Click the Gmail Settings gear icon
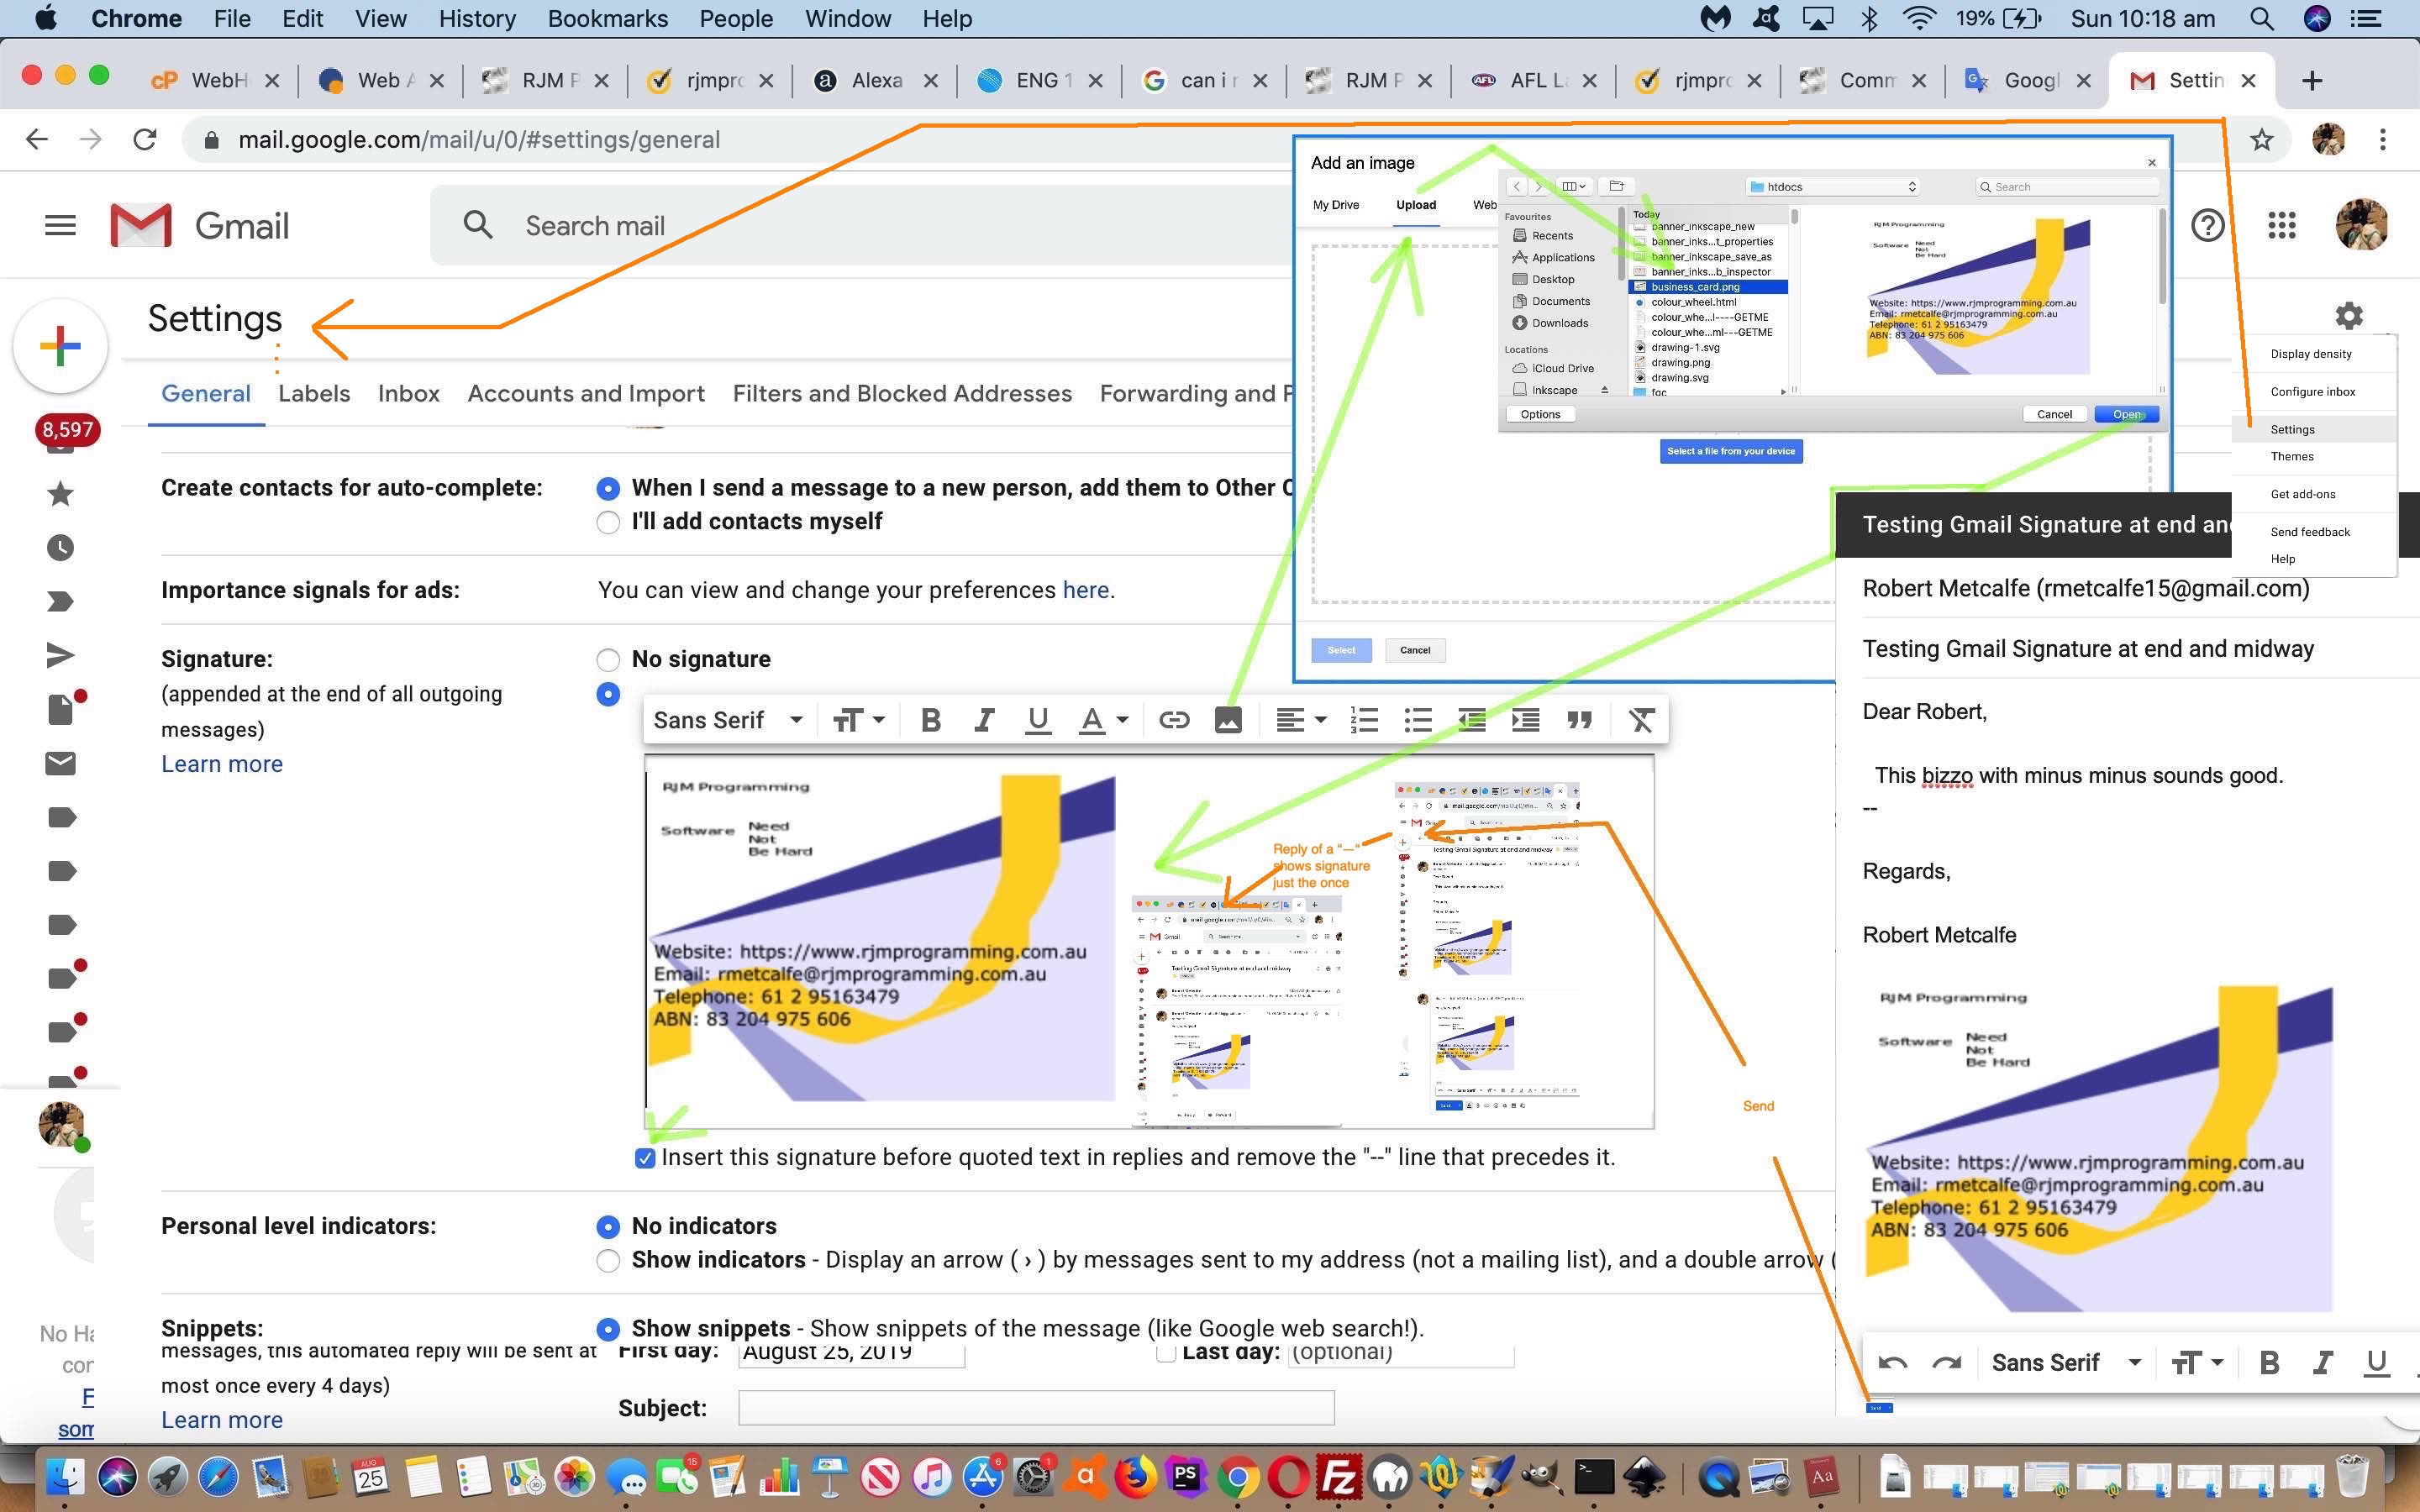The height and width of the screenshot is (1512, 2420). coord(2348,316)
